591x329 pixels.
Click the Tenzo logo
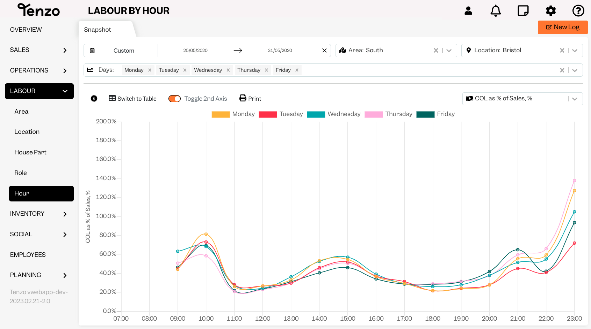39,10
